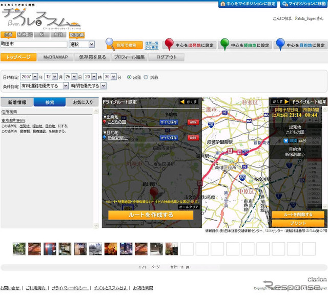The height and width of the screenshot is (297, 328).
Task: Open 東京都町田市 search result link
Action: [13, 120]
